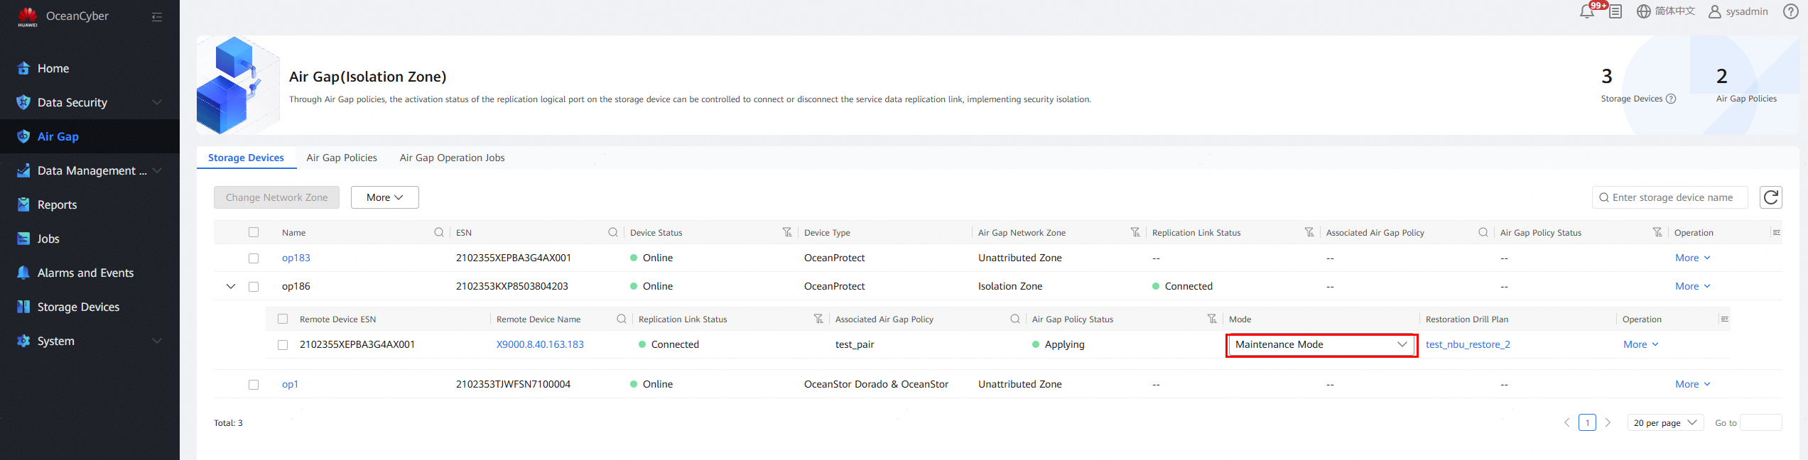Open the More dropdown button in toolbar
This screenshot has width=1808, height=460.
pyautogui.click(x=384, y=197)
